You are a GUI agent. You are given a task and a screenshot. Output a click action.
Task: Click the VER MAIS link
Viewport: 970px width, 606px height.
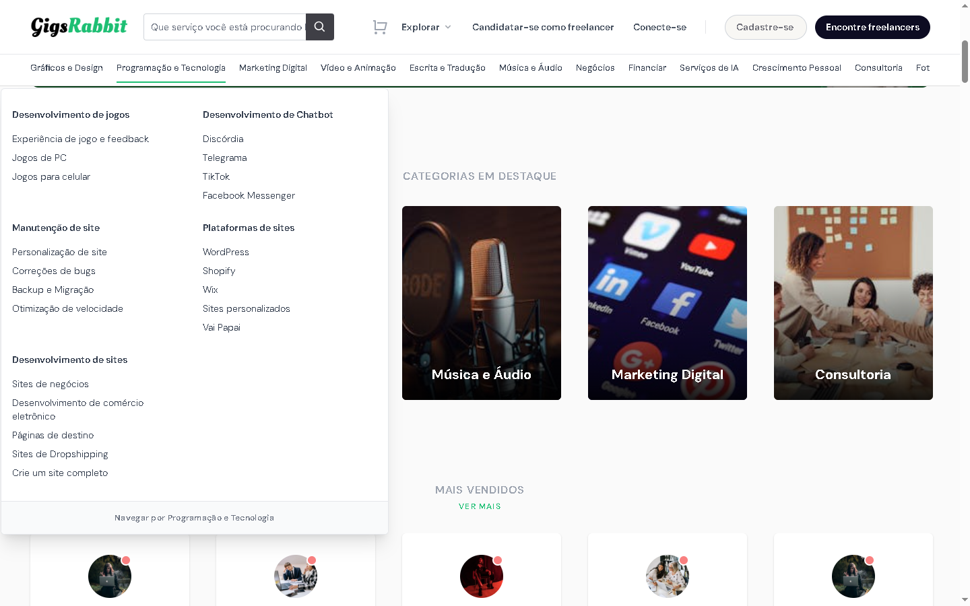click(480, 506)
